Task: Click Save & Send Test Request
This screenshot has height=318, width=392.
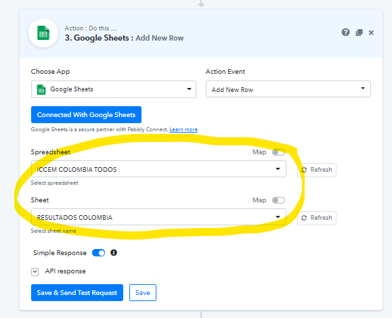Action: (x=77, y=292)
